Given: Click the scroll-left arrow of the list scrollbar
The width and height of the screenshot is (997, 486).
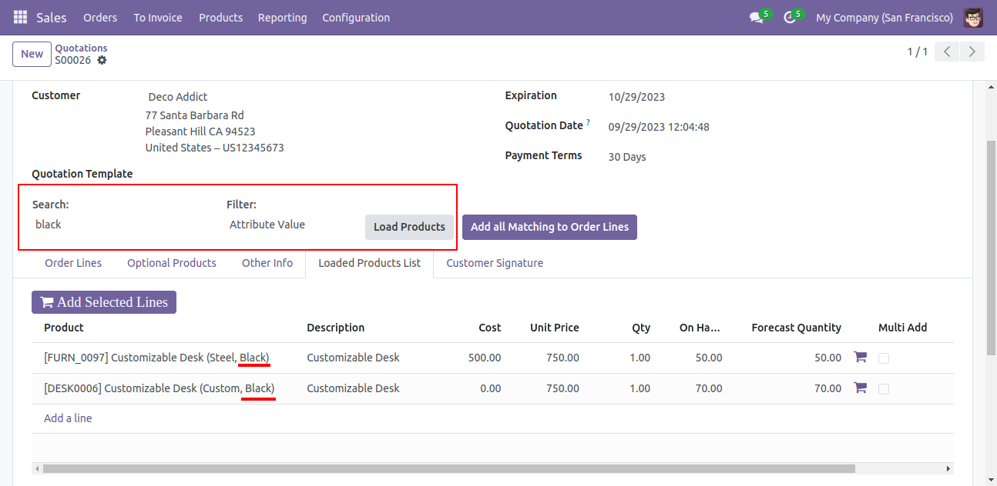Looking at the screenshot, I should tap(36, 468).
